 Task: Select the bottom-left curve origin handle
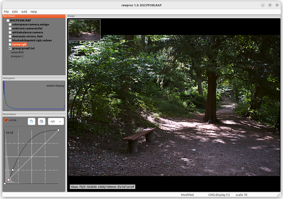pyautogui.click(x=5, y=183)
